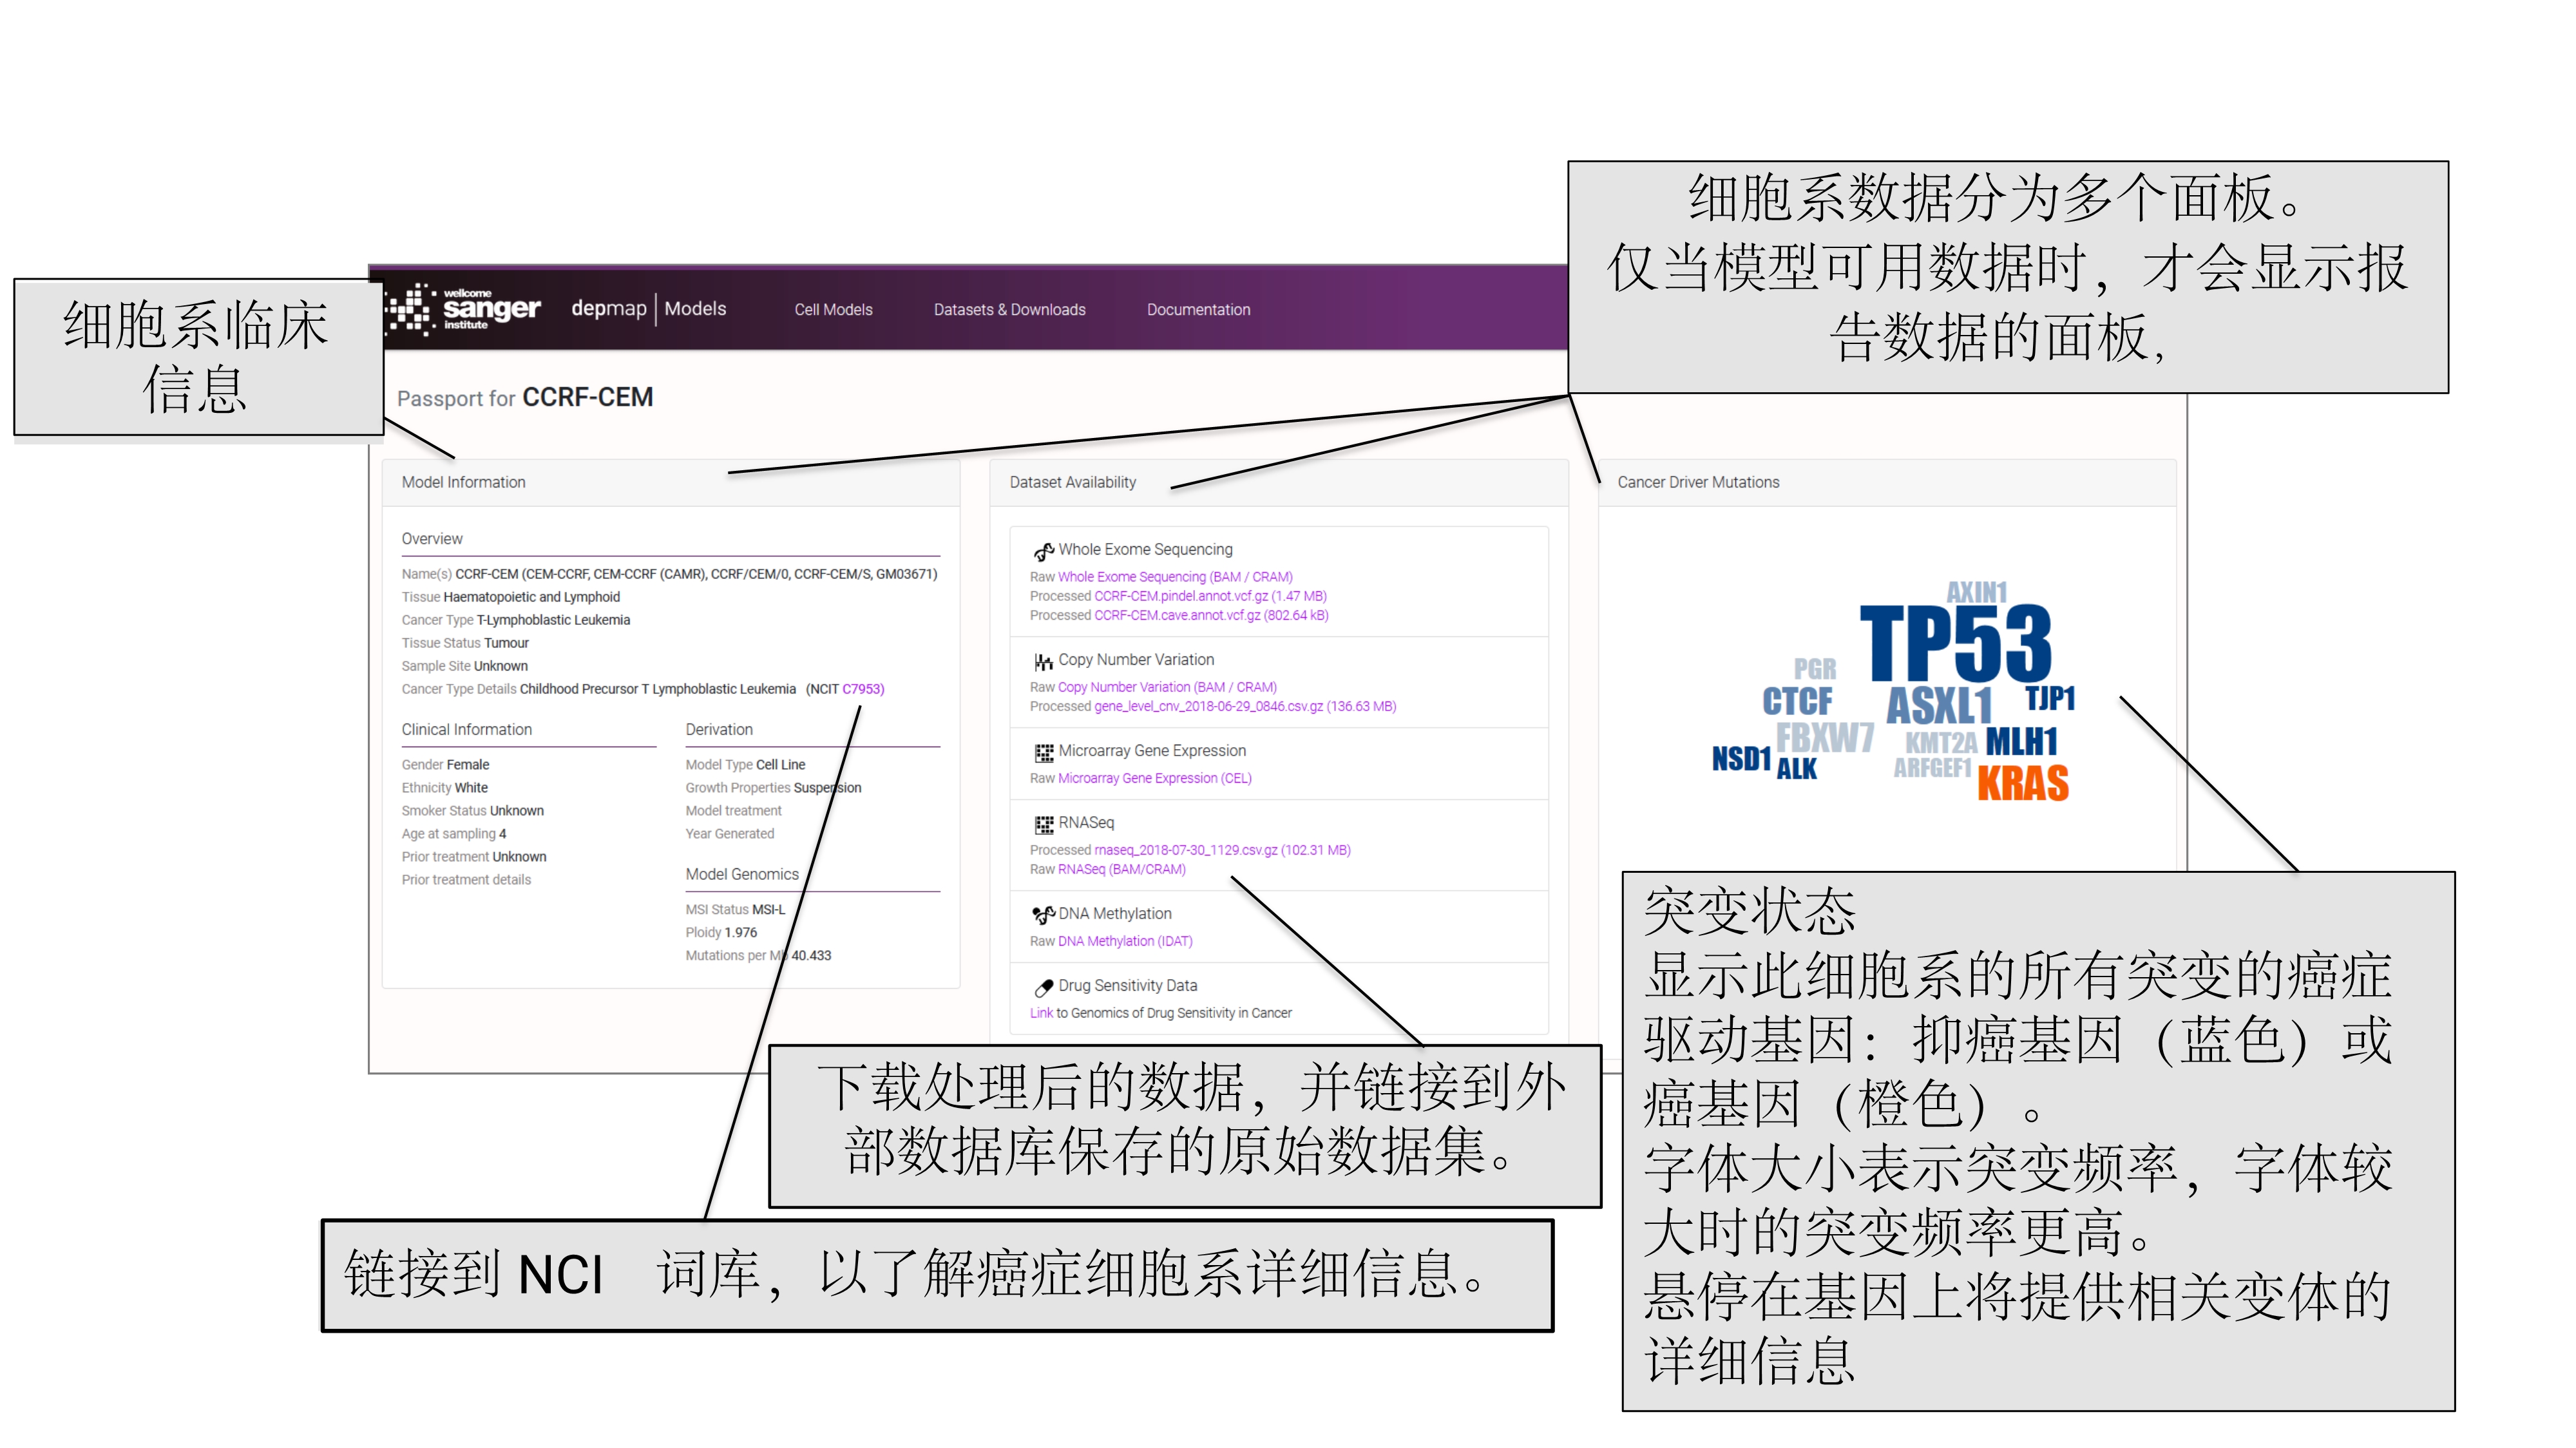Click the Whole Exome Sequencing DNA icon
Viewport: 2576px width, 1448px height.
pos(1043,551)
